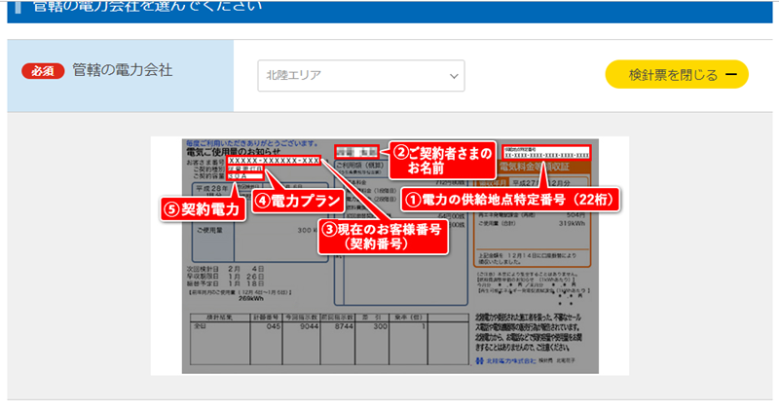Click the red 必須 required badge

pyautogui.click(x=43, y=71)
